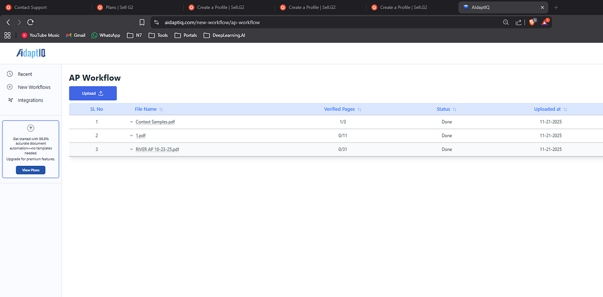Open the Portals bookmarks folder
The image size is (603, 297).
186,35
